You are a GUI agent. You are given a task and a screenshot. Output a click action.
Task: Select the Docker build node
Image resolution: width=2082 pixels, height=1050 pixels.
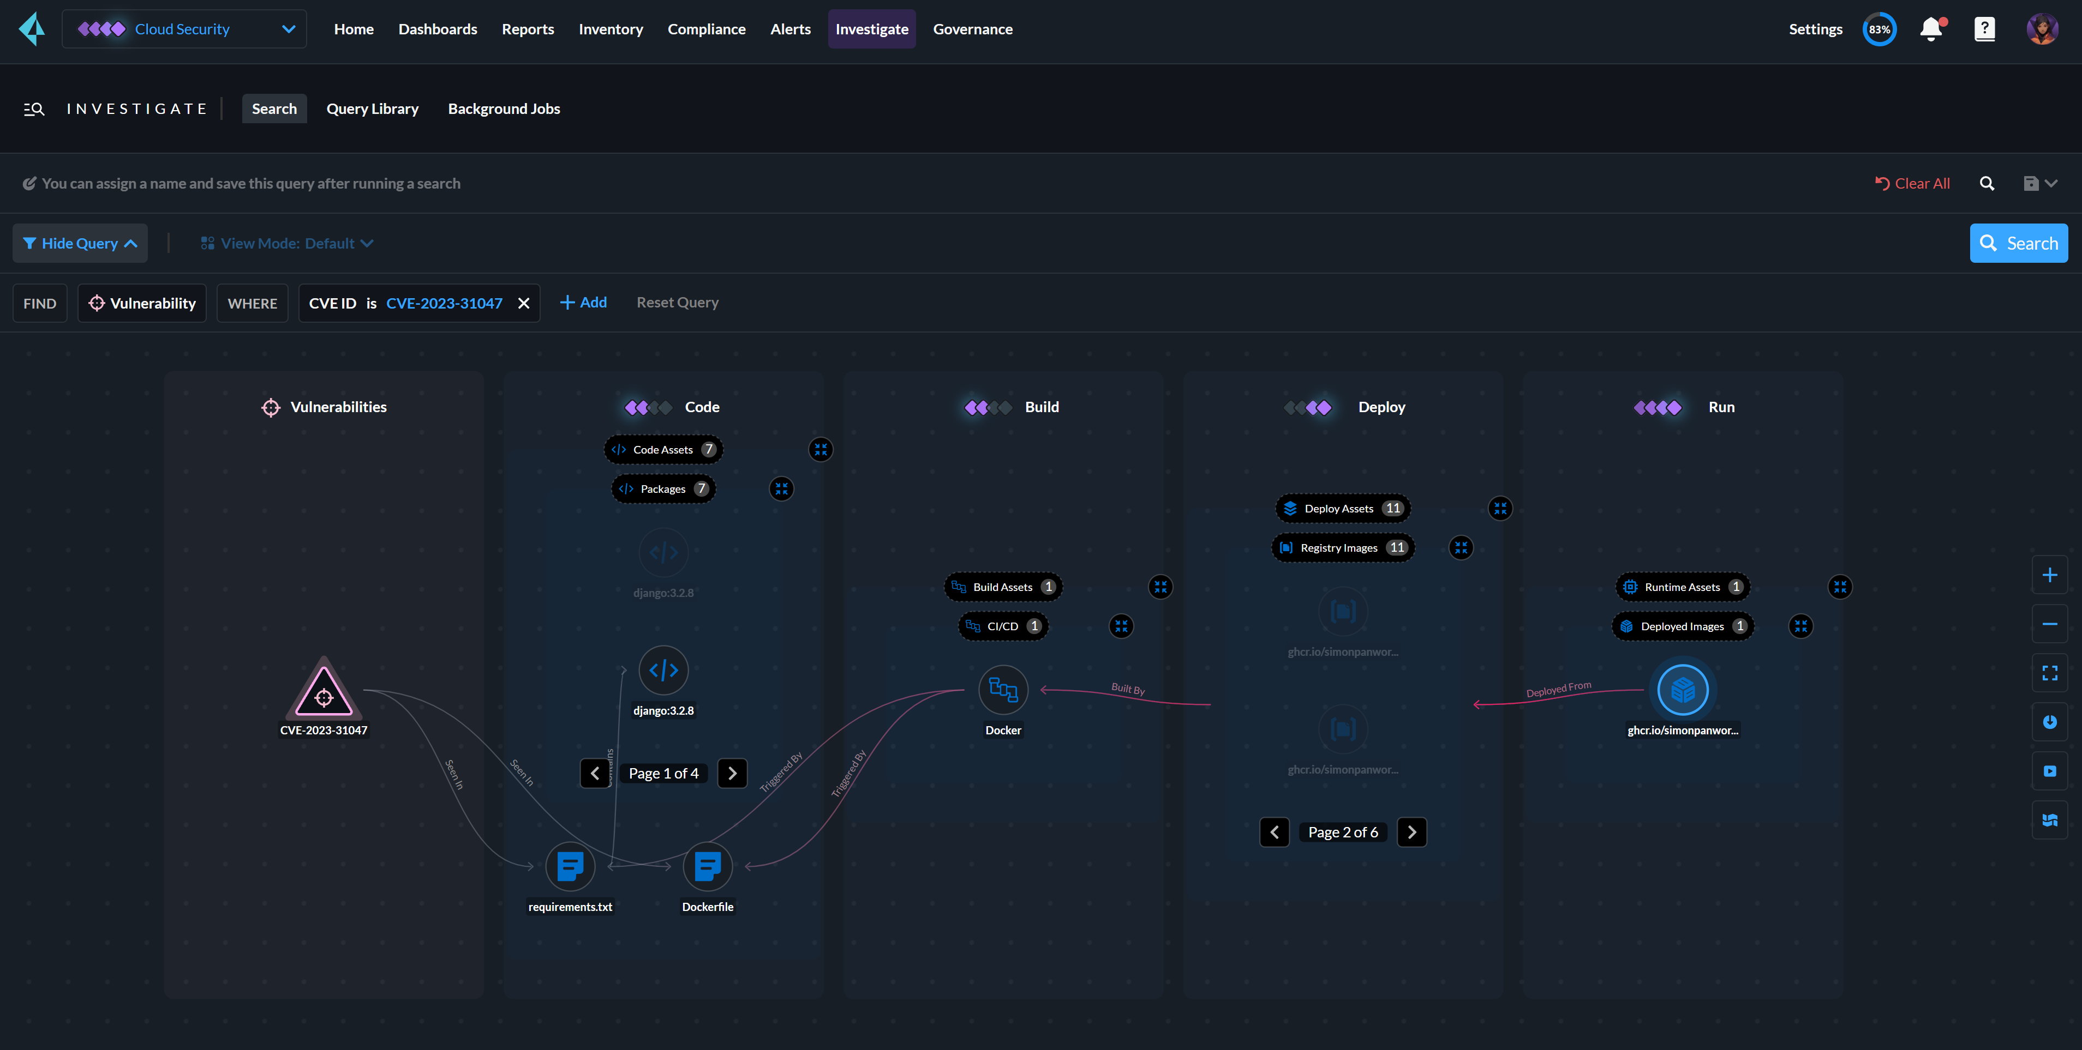[x=1003, y=690]
